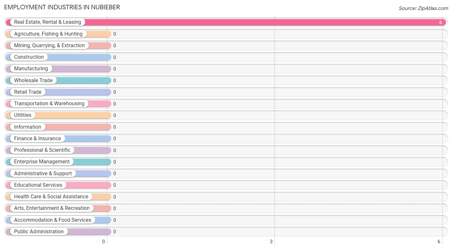The height and width of the screenshot is (249, 452).
Task: Click the 'Arts, Entertainment & Recreation' label
Action: 52,208
